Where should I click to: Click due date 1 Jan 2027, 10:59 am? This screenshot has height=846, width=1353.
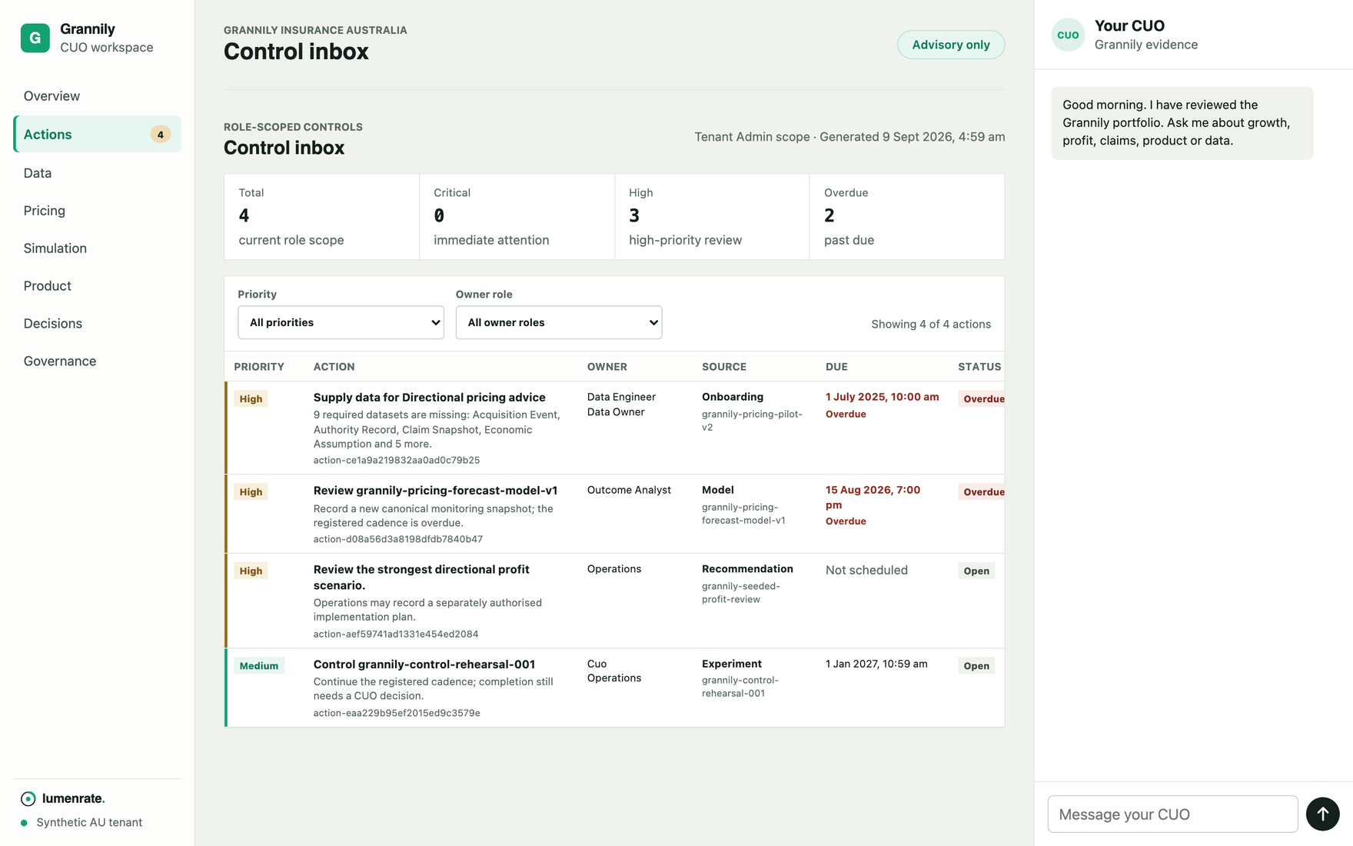click(x=876, y=664)
